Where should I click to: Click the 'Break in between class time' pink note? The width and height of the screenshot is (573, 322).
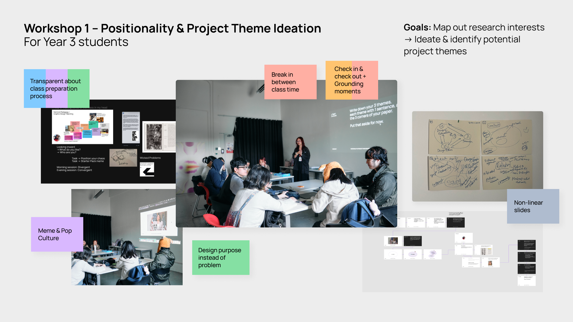pyautogui.click(x=290, y=82)
